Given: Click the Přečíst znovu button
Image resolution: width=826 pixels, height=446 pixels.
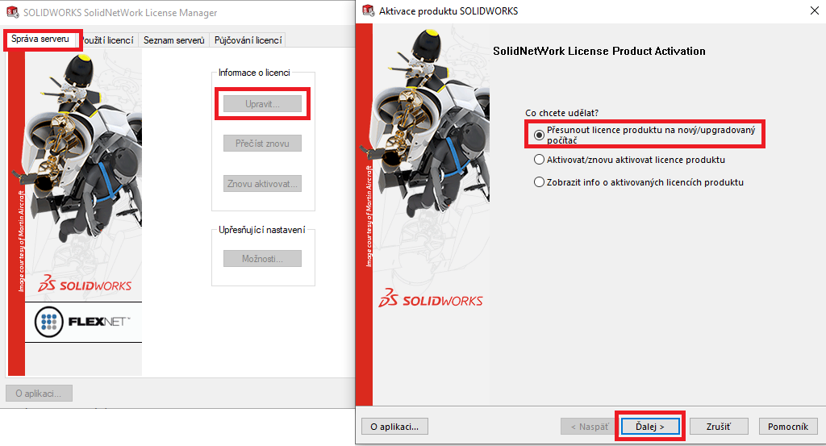Looking at the screenshot, I should (x=262, y=144).
